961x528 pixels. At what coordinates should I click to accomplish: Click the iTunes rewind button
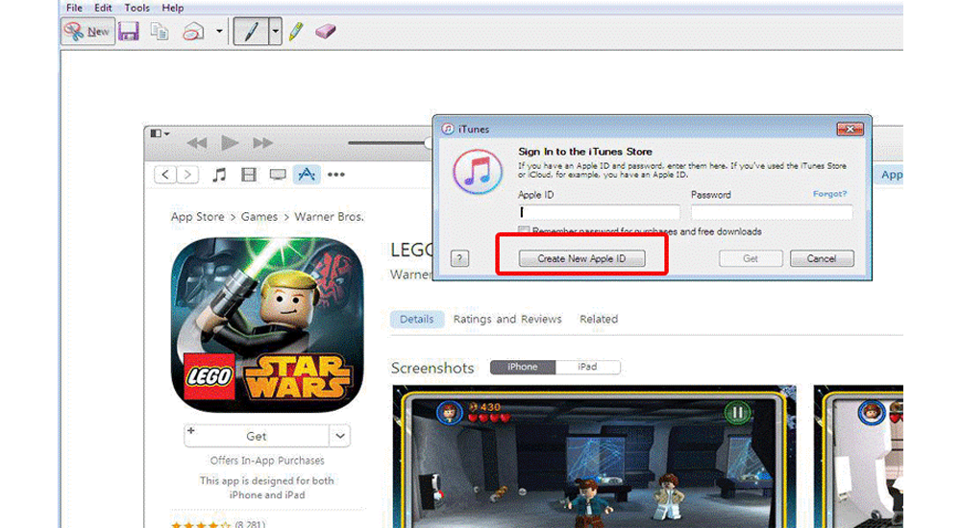197,143
